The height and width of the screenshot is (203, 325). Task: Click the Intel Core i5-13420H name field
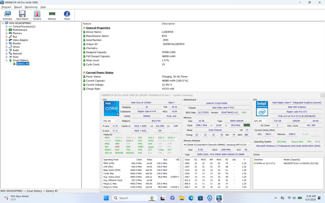coord(141,102)
